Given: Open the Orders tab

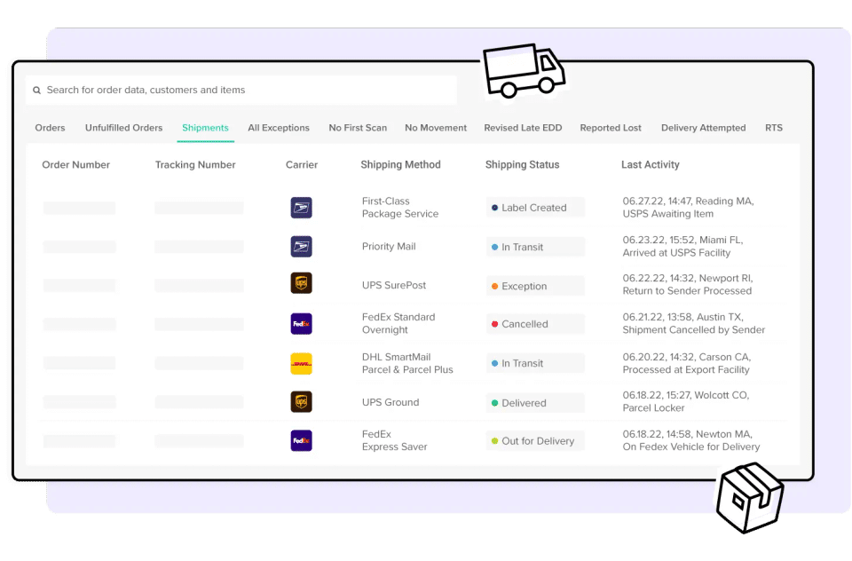Looking at the screenshot, I should pos(50,128).
